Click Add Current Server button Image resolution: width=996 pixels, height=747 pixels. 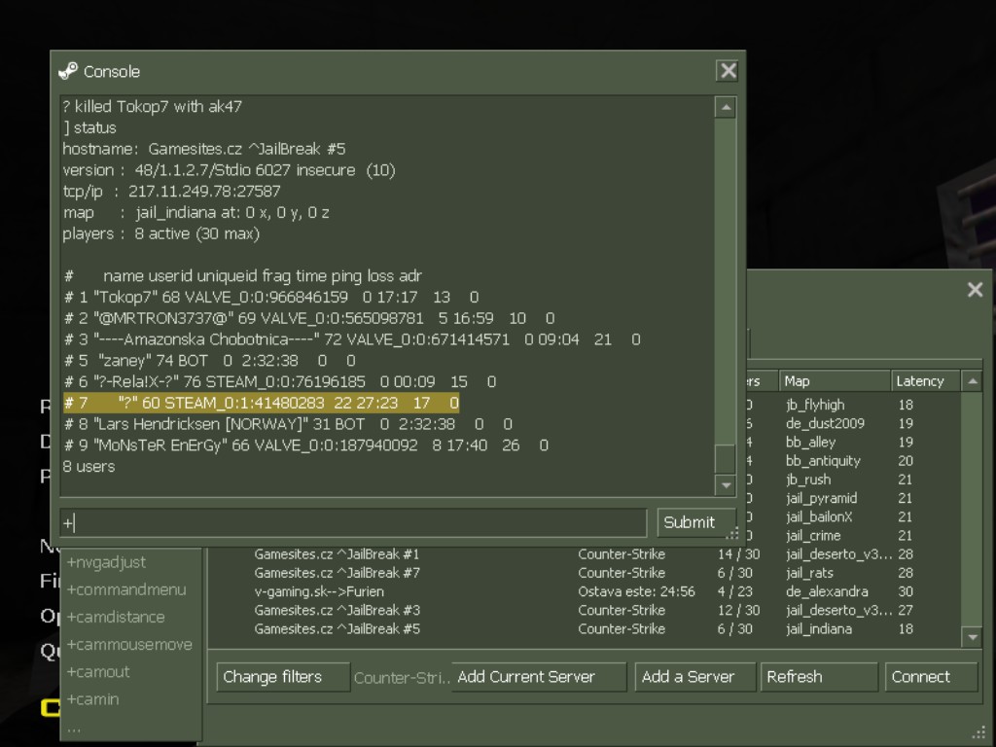[538, 677]
